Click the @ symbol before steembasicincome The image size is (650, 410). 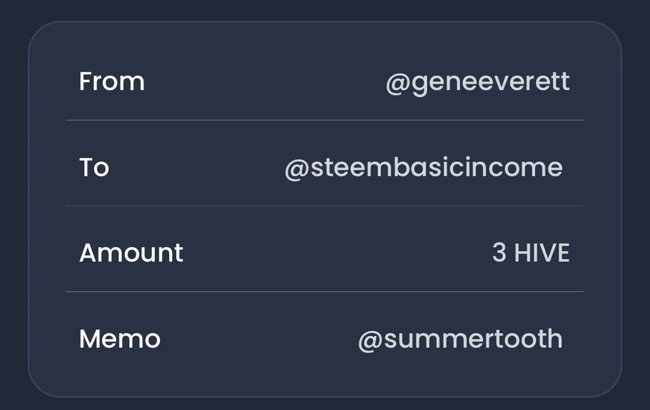click(297, 170)
